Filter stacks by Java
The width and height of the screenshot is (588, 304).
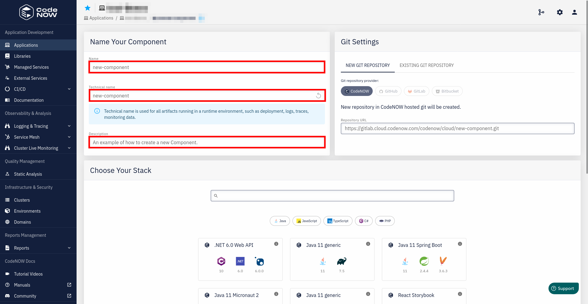tap(280, 221)
